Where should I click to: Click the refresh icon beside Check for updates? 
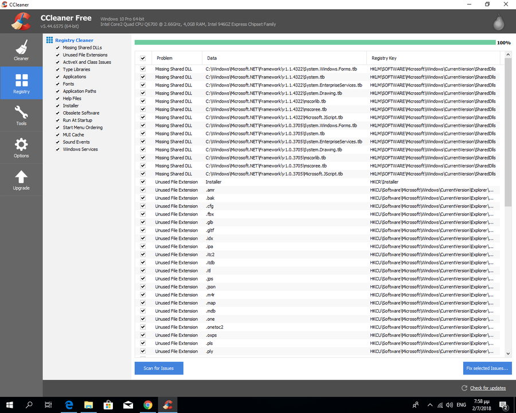(x=464, y=388)
